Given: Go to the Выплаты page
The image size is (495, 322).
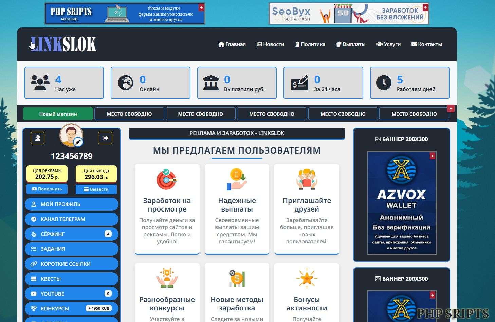Looking at the screenshot, I should pyautogui.click(x=351, y=44).
